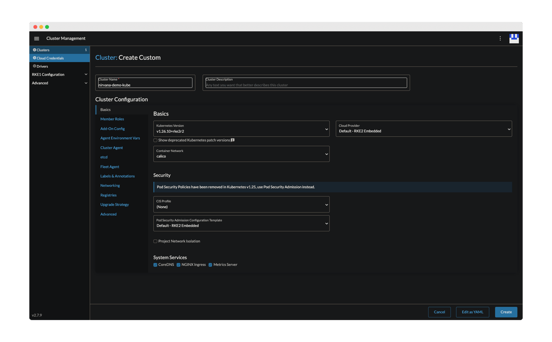Open the Fleet Agent tab

(x=109, y=167)
